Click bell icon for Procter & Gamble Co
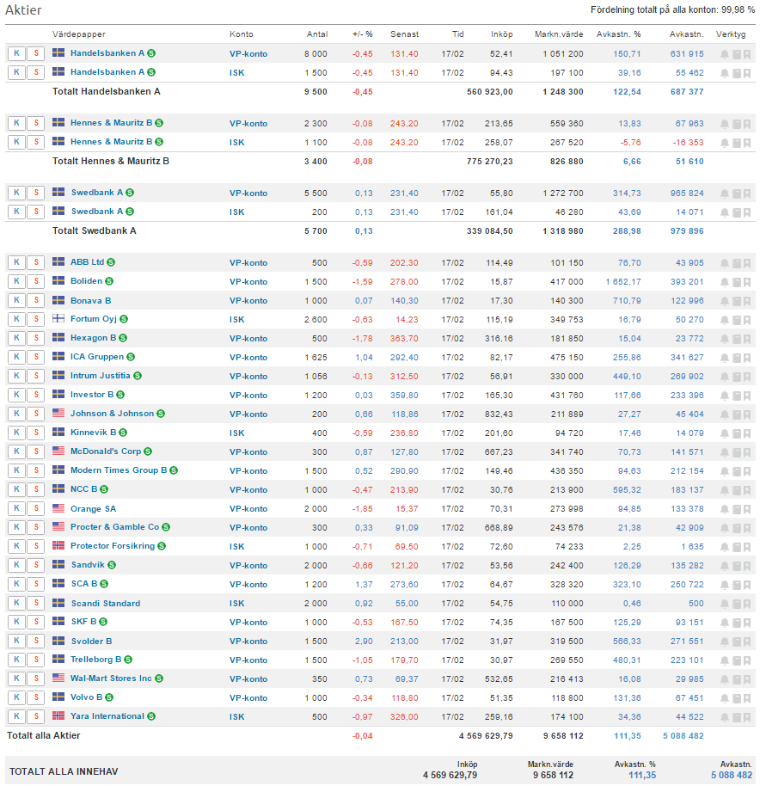Viewport: 766px width, 786px height. 725,528
